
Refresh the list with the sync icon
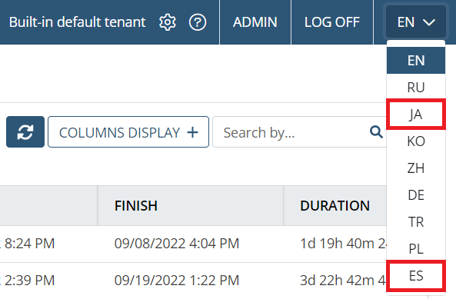[x=25, y=132]
